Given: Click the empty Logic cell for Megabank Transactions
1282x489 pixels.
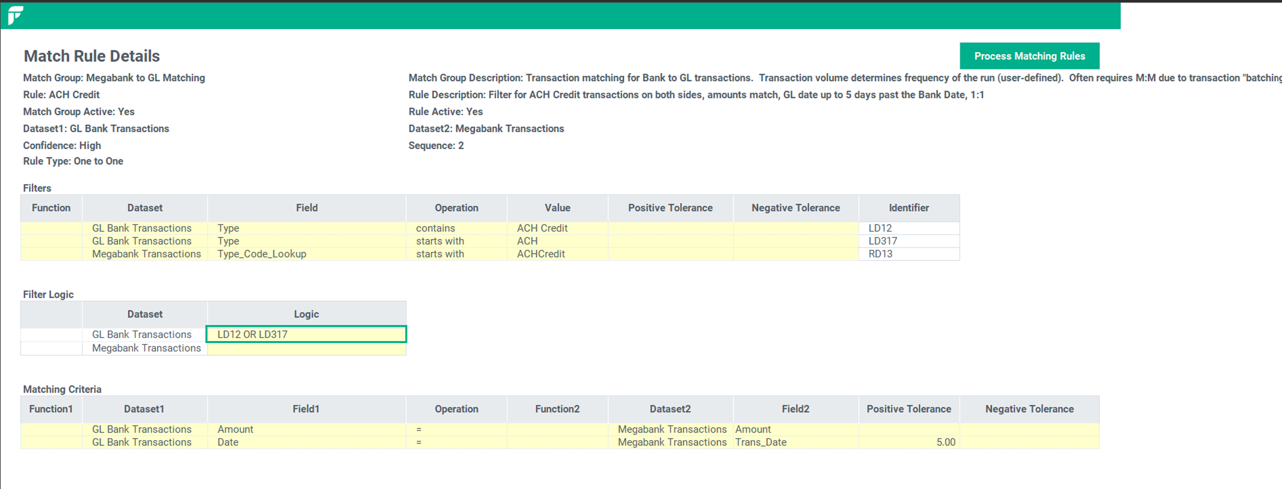Looking at the screenshot, I should click(x=306, y=348).
